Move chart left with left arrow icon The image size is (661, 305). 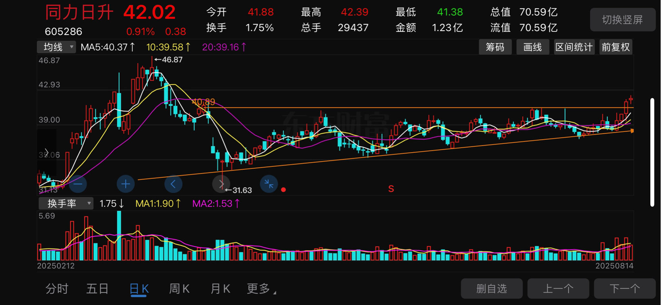point(173,184)
